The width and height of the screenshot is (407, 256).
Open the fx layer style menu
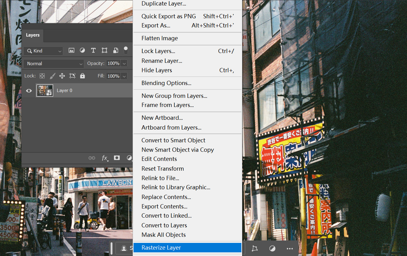pos(105,158)
